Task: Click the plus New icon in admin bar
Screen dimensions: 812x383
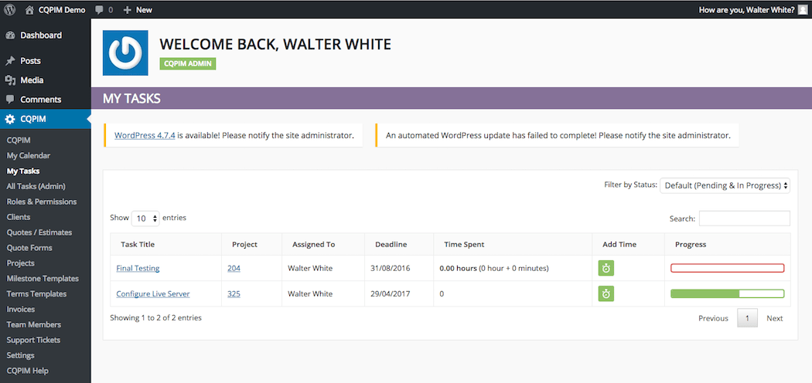Action: click(128, 10)
